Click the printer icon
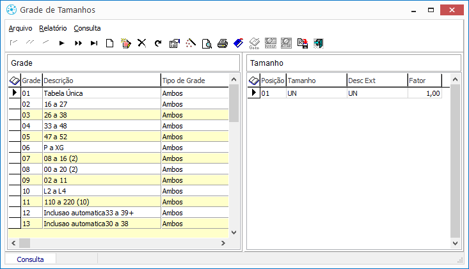The height and width of the screenshot is (269, 469). pos(223,43)
